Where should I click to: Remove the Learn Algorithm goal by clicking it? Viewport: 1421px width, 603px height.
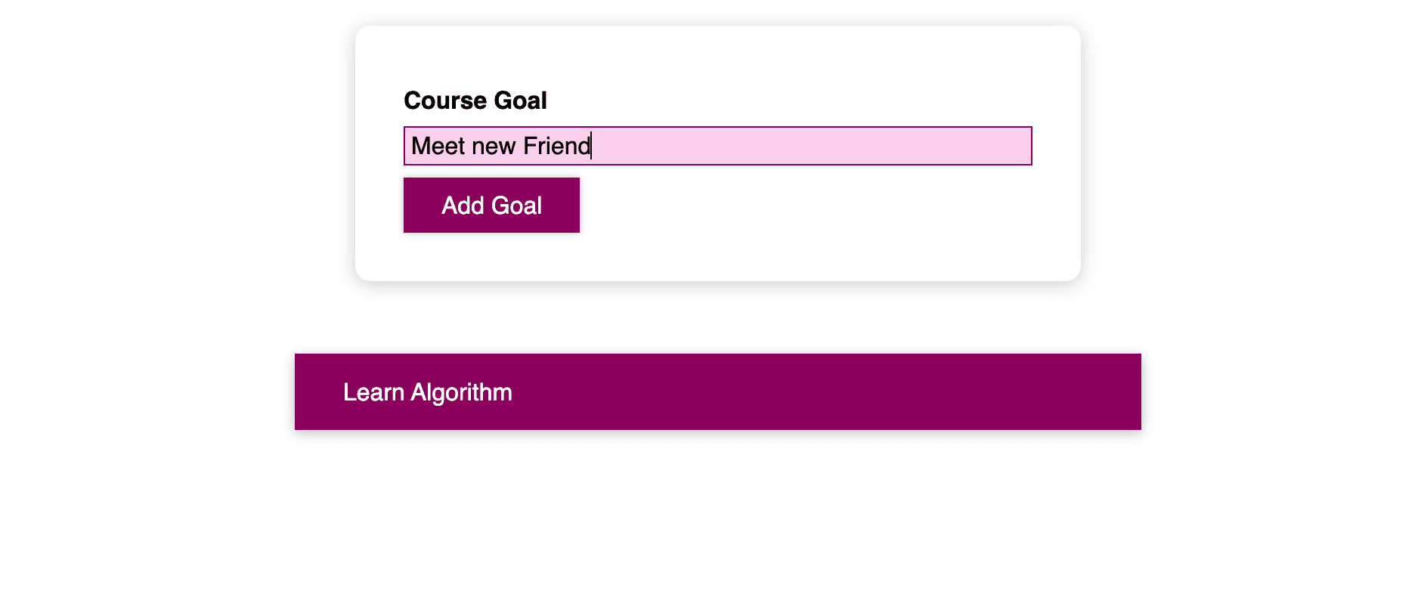click(x=717, y=391)
